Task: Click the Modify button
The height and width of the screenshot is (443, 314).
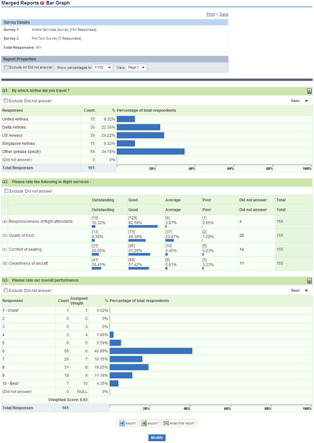Action: 157,438
